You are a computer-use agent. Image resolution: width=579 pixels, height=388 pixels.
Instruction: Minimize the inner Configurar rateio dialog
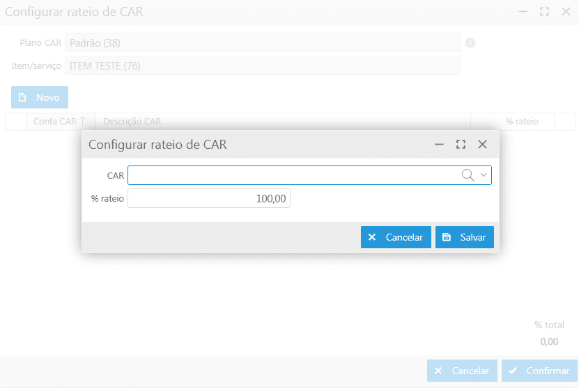pyautogui.click(x=439, y=145)
